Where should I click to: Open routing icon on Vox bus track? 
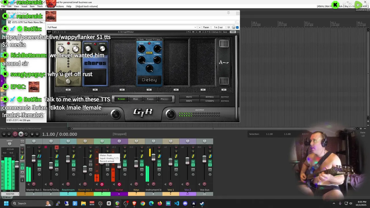pyautogui.click(x=210, y=156)
